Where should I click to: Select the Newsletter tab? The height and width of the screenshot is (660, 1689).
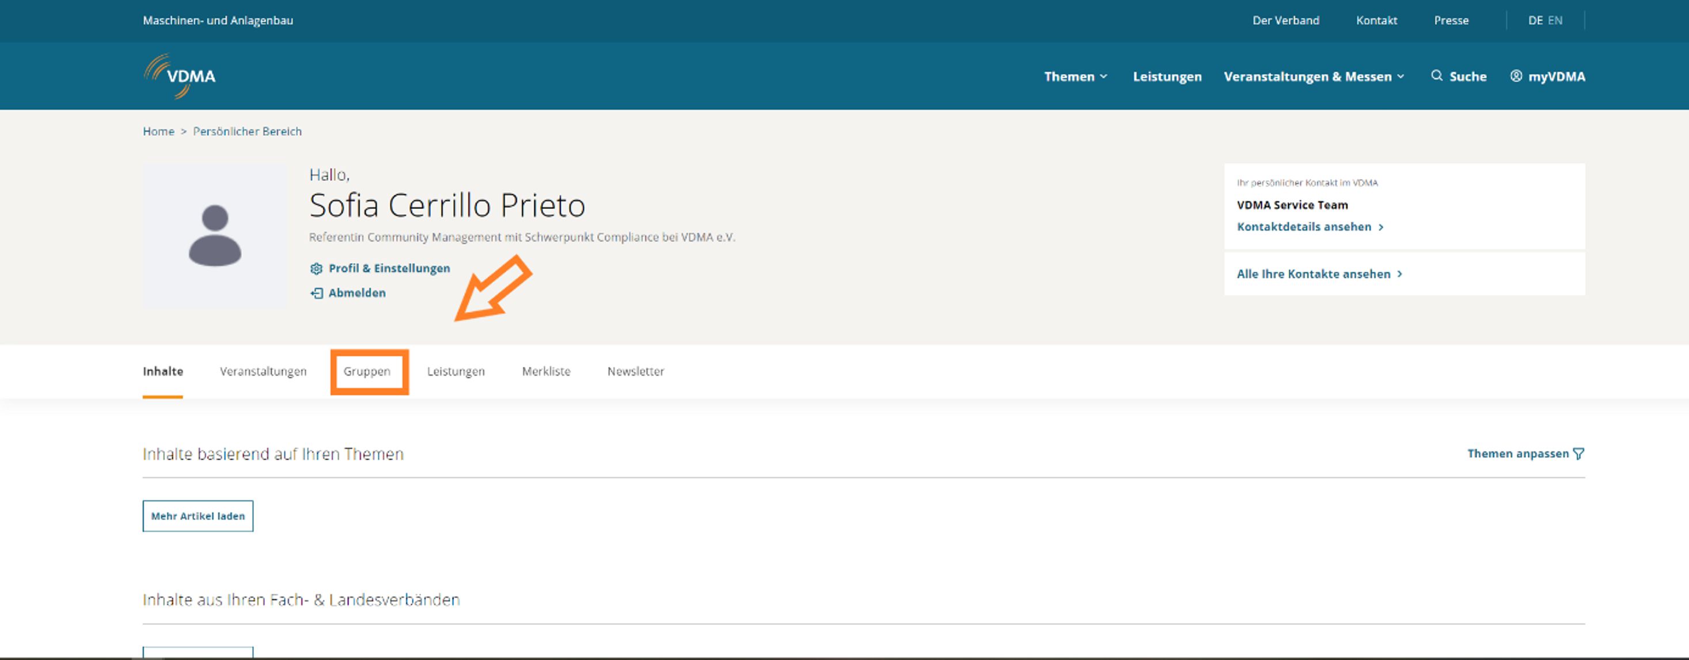click(635, 371)
